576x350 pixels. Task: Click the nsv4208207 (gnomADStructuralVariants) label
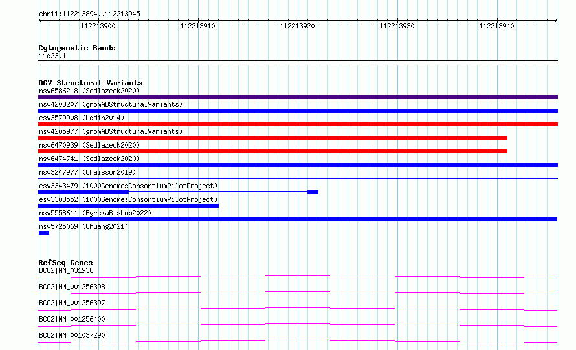[111, 104]
